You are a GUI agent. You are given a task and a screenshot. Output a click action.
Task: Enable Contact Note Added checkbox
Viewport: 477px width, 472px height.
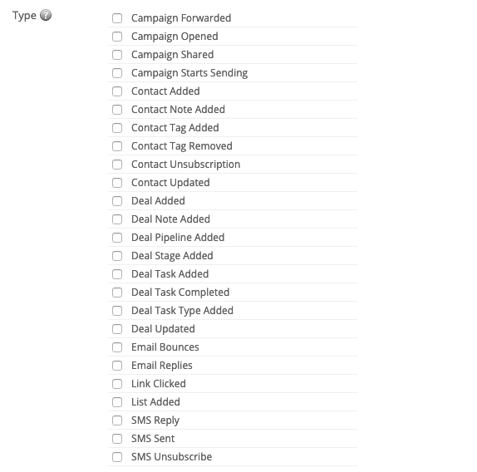click(117, 110)
